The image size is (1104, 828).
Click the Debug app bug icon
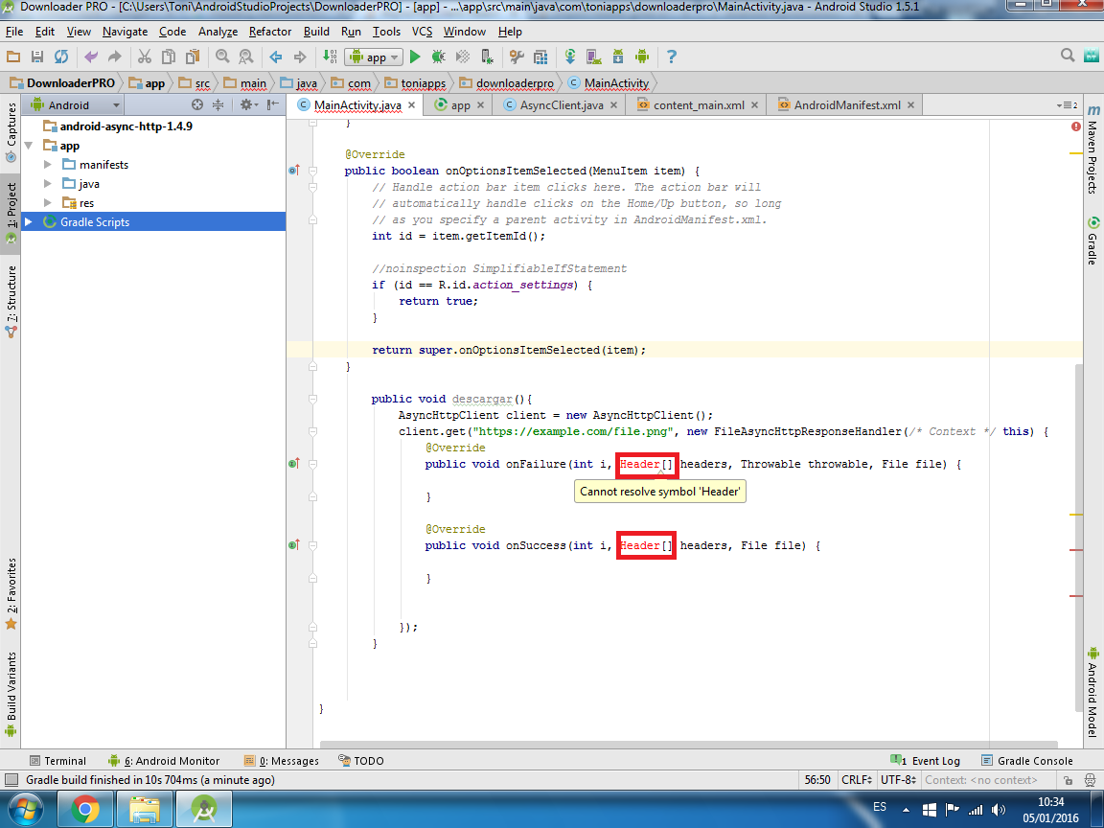(x=439, y=57)
